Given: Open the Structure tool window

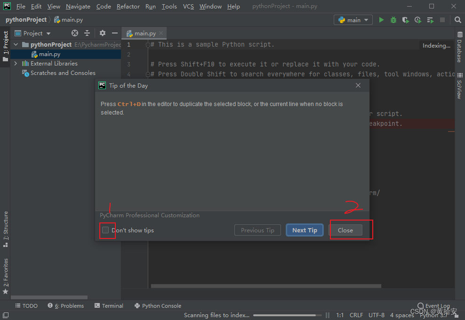Looking at the screenshot, I should [5, 229].
